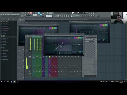This screenshot has height=95, width=127.
Task: Click the circular monitor icon in front EQ footer
Action: coord(60,53)
